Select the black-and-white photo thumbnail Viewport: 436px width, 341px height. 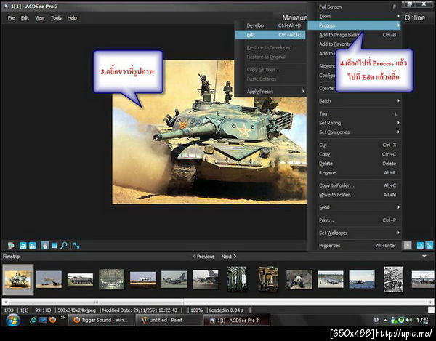(x=393, y=279)
